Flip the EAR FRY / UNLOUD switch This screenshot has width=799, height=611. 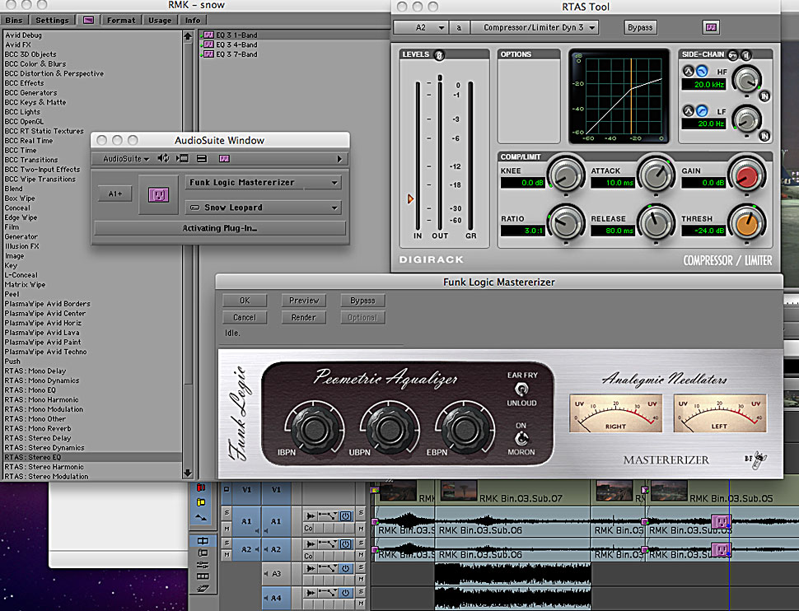[521, 389]
